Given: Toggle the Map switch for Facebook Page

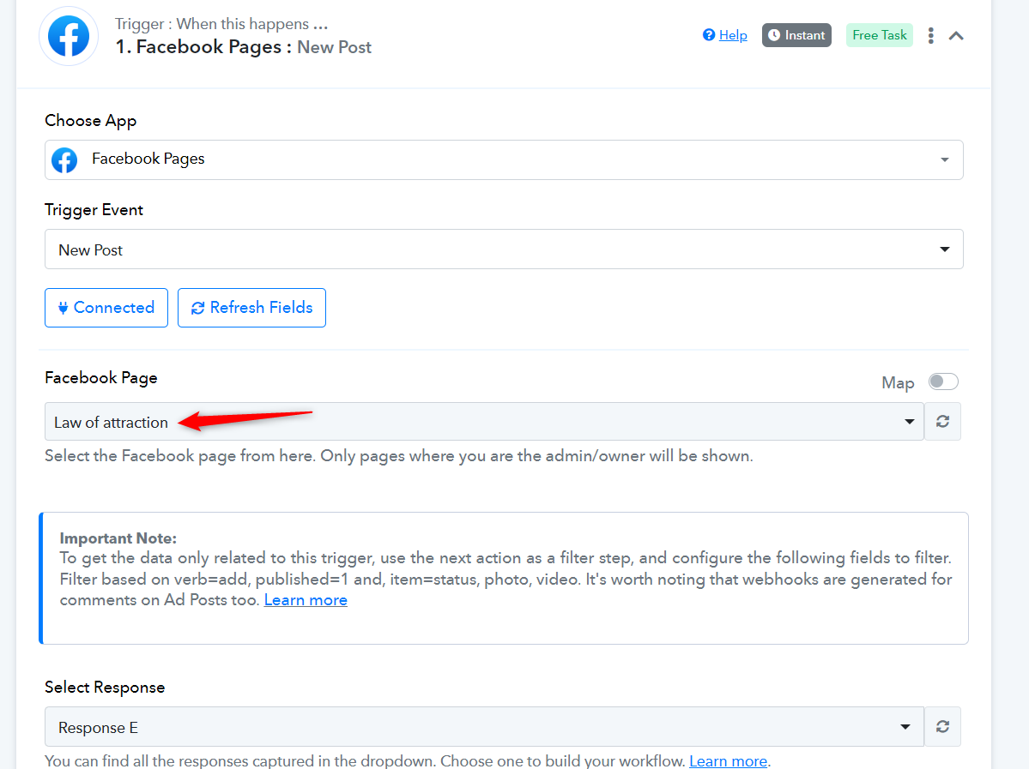Looking at the screenshot, I should [x=943, y=381].
